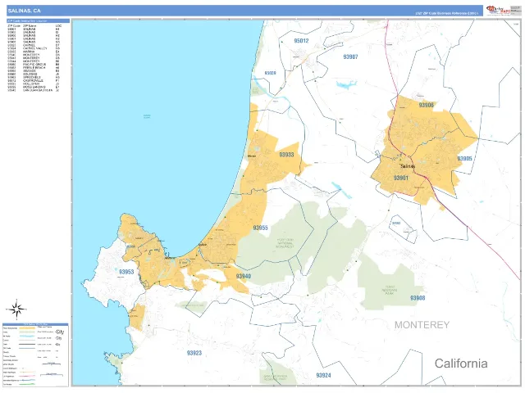This screenshot has width=525, height=393.
Task: Click ZIP code label 93908
Action: click(418, 298)
